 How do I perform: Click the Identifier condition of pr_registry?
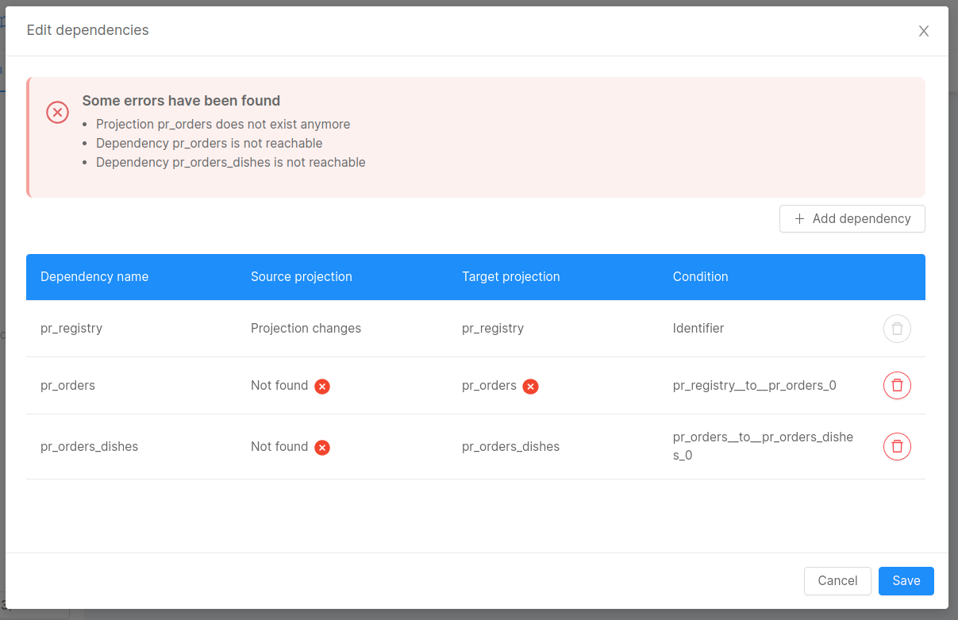point(698,329)
